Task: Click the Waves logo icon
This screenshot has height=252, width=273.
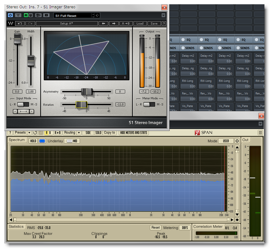Action: 11,23
